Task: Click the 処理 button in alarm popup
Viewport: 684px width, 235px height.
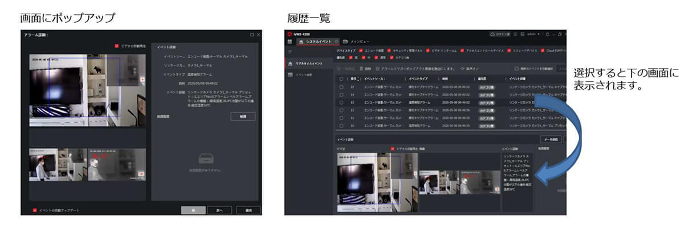Action: 243,116
